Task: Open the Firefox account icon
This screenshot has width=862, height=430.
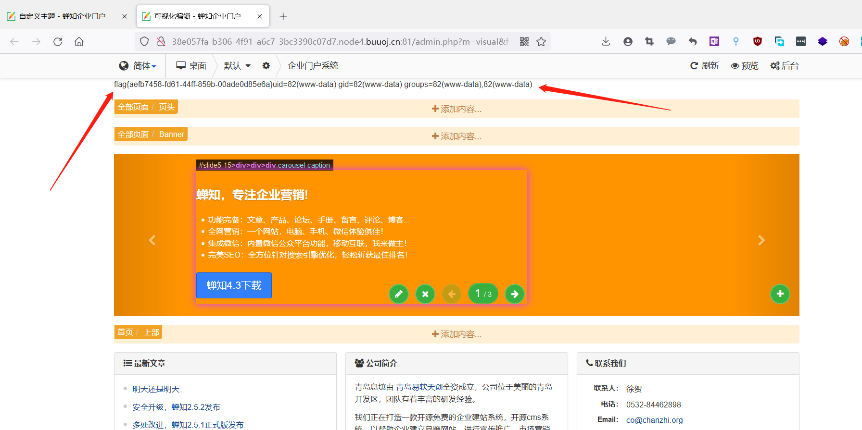Action: click(x=628, y=42)
